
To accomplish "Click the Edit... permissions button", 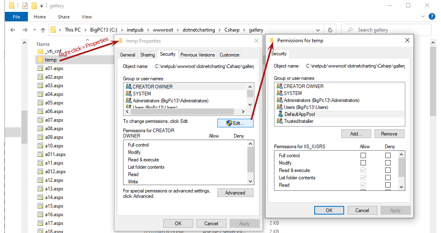I will point(235,123).
